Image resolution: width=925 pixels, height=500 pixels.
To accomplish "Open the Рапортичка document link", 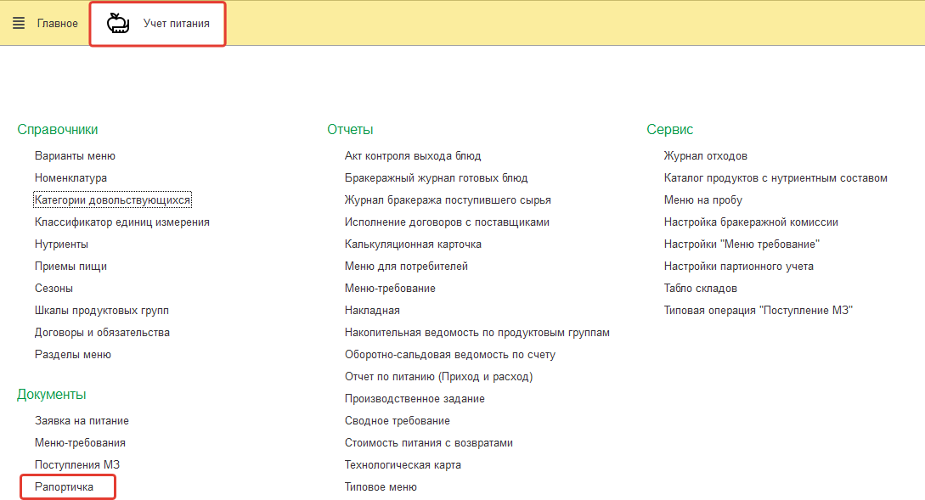I will 64,487.
